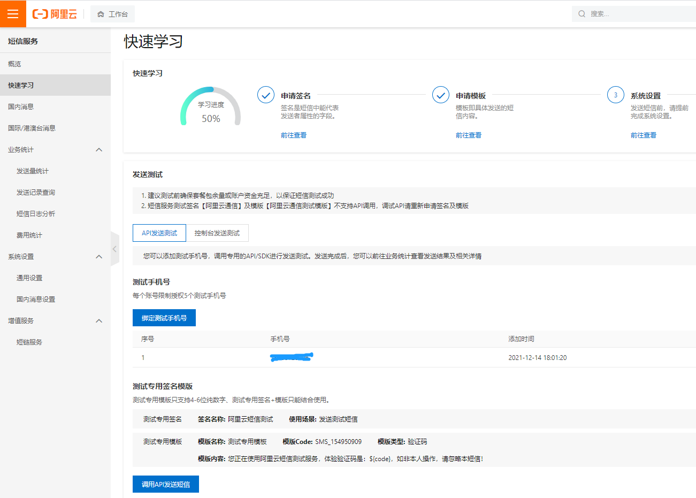Open 国际/港澳台消息 in the sidebar

[x=55, y=128]
